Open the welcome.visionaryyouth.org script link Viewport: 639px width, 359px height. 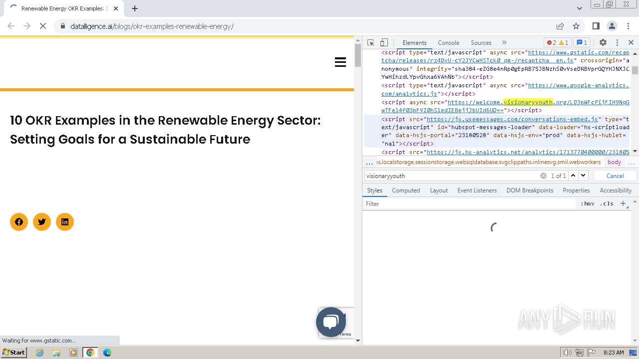(x=505, y=106)
